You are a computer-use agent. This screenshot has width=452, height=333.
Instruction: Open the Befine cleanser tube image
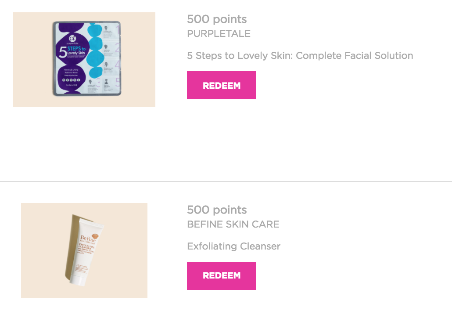84,250
